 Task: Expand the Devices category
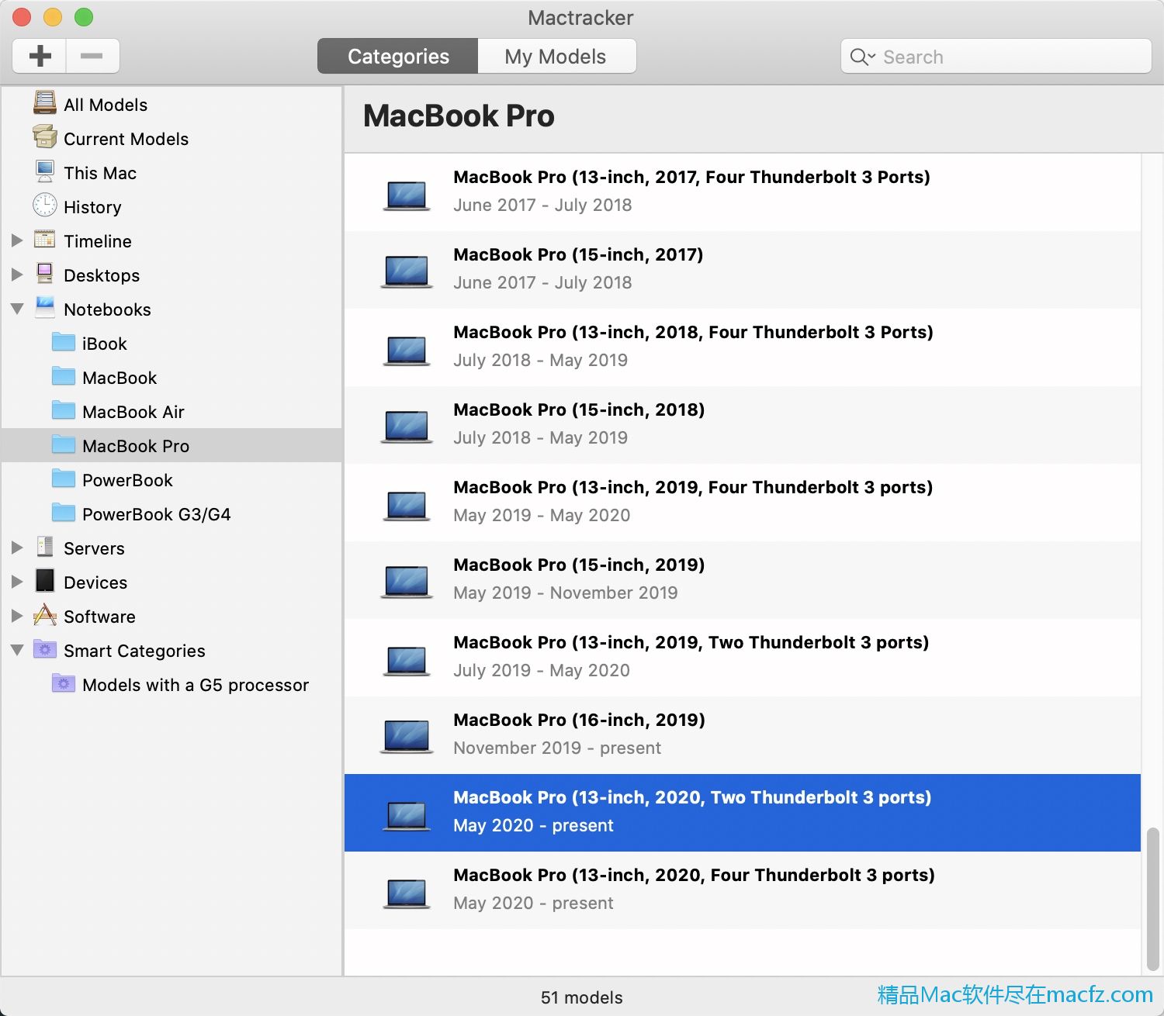[17, 582]
